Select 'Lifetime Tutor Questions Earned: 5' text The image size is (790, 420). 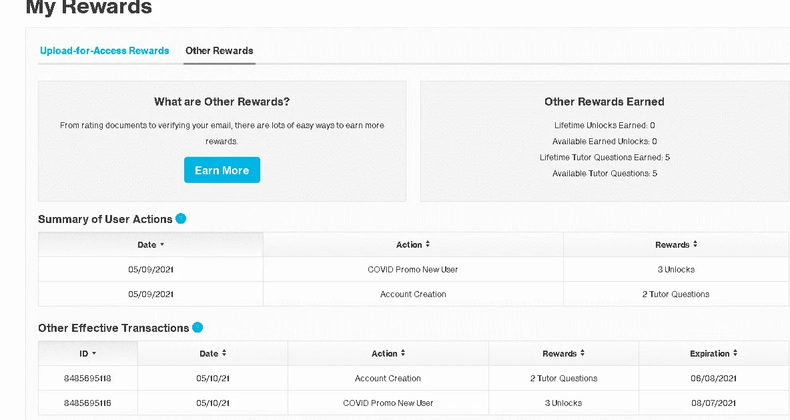605,158
